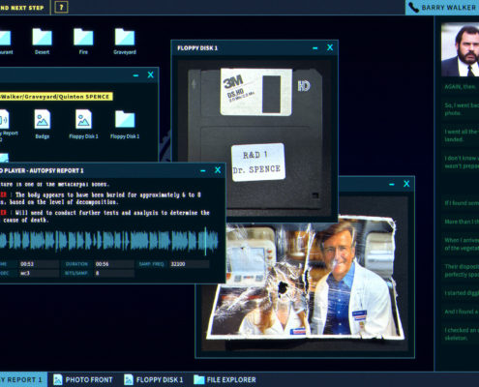This screenshot has width=479, height=387.
Task: Click the Walker/Graveyard/Quinton SPENCE path bar
Action: pyautogui.click(x=55, y=97)
